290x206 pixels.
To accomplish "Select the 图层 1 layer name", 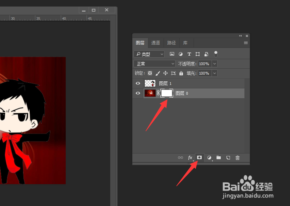I will [x=165, y=83].
